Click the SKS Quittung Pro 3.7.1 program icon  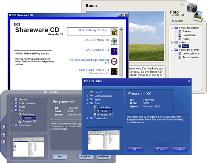tap(114, 31)
